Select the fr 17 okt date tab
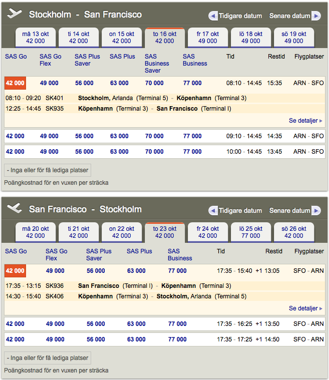The height and width of the screenshot is (380, 329). click(x=208, y=38)
